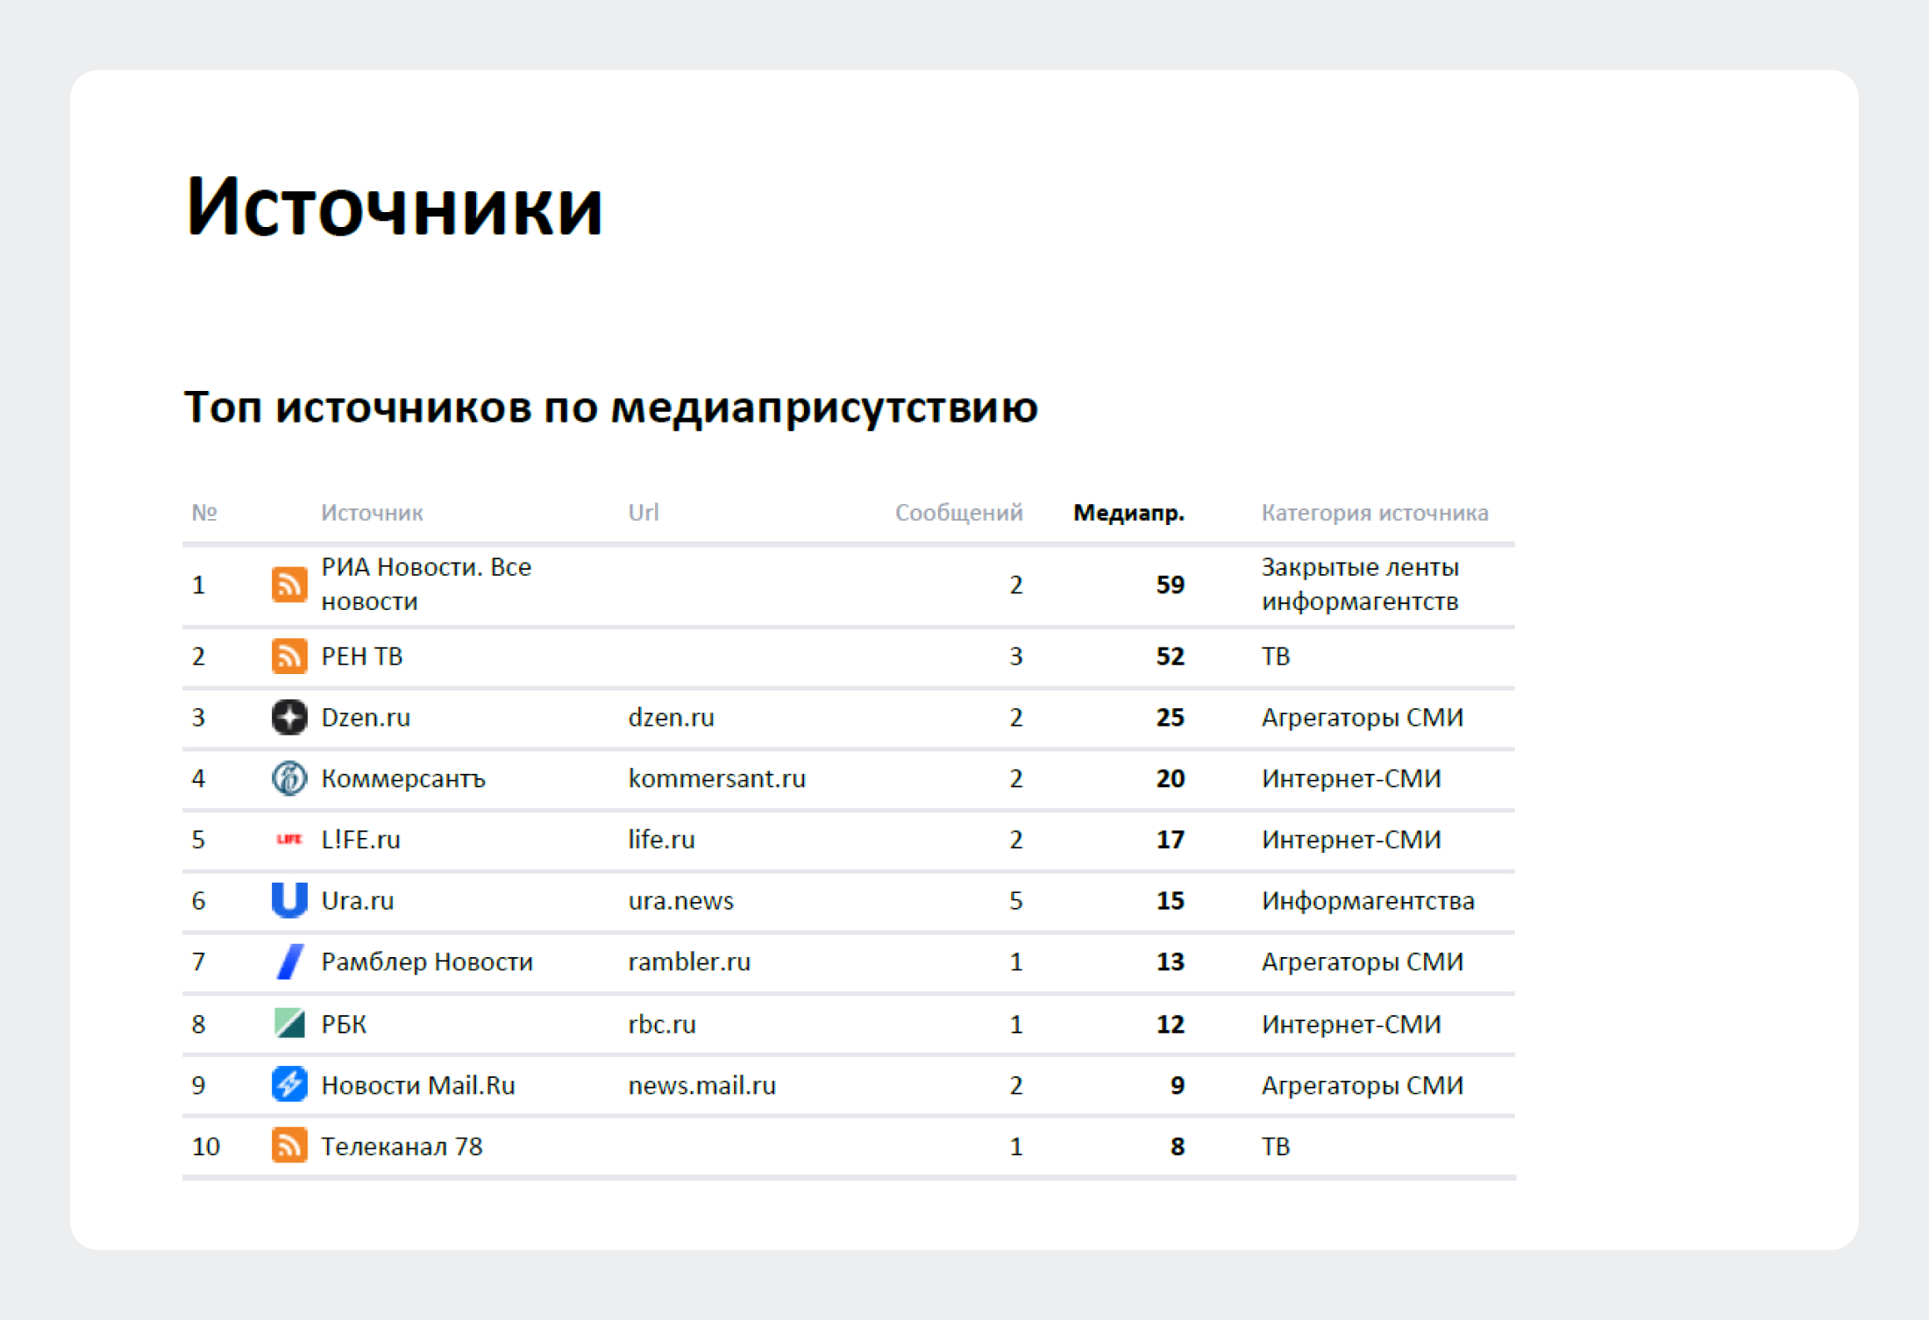Click row number 10
1929x1320 pixels.
click(206, 1146)
